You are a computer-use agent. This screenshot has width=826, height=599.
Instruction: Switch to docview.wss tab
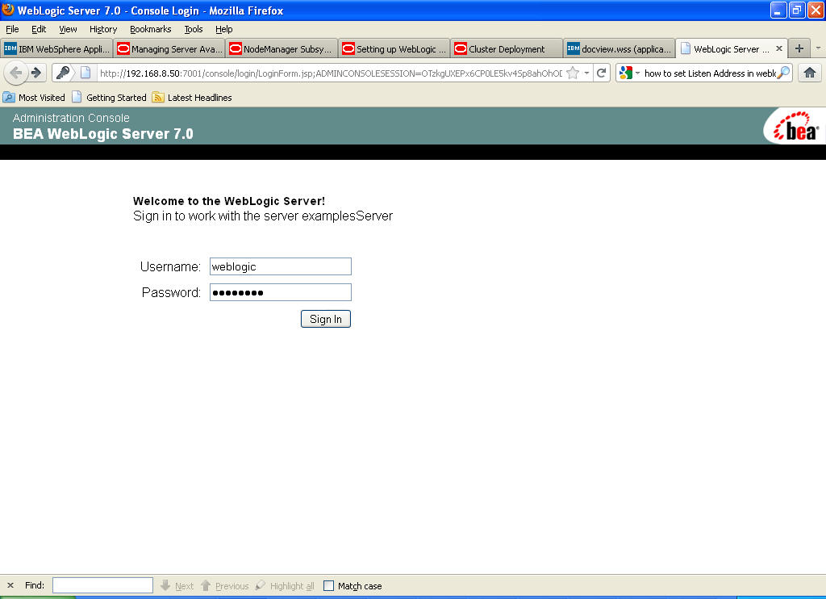[619, 49]
